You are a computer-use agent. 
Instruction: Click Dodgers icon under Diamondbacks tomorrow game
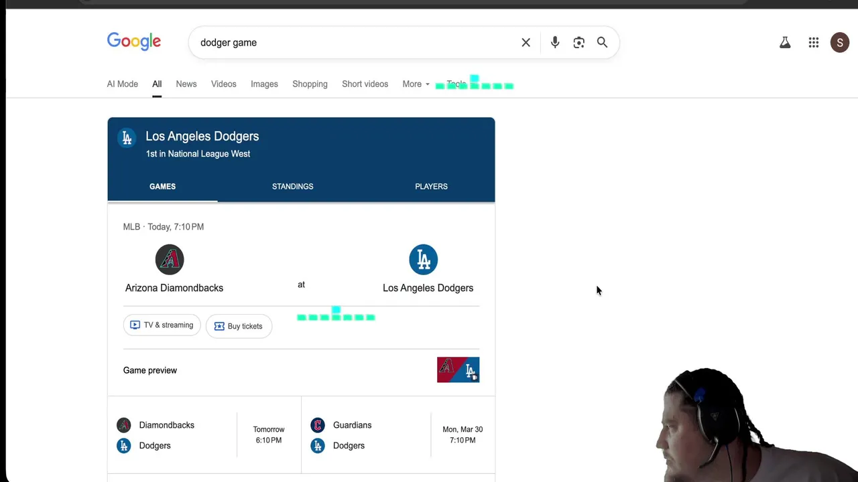[124, 446]
